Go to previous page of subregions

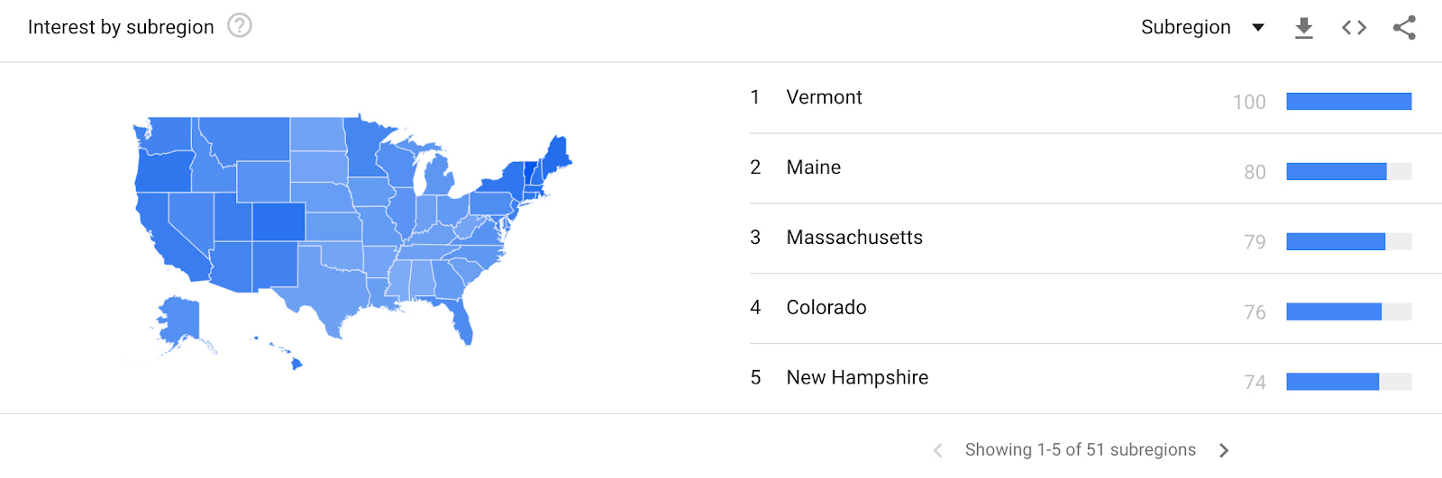937,450
